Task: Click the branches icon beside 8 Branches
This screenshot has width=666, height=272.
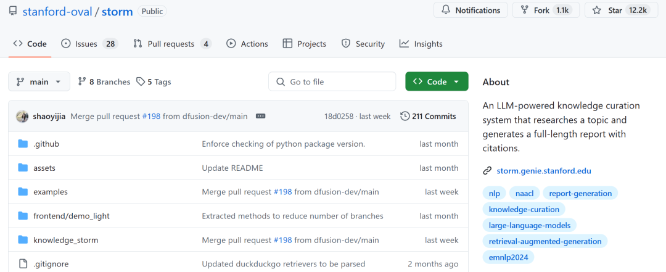Action: pos(82,81)
